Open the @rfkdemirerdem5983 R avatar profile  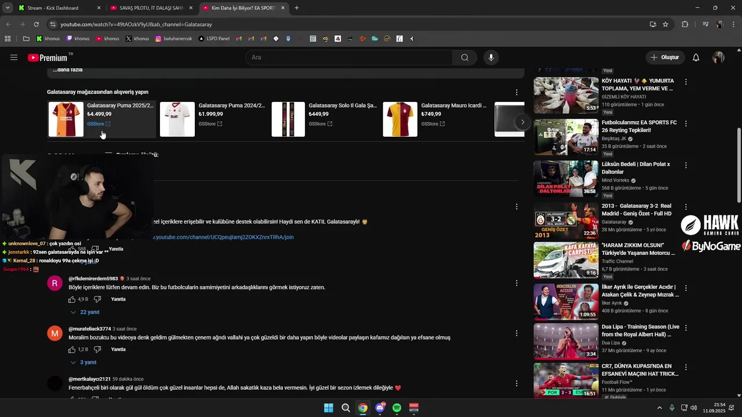click(54, 283)
